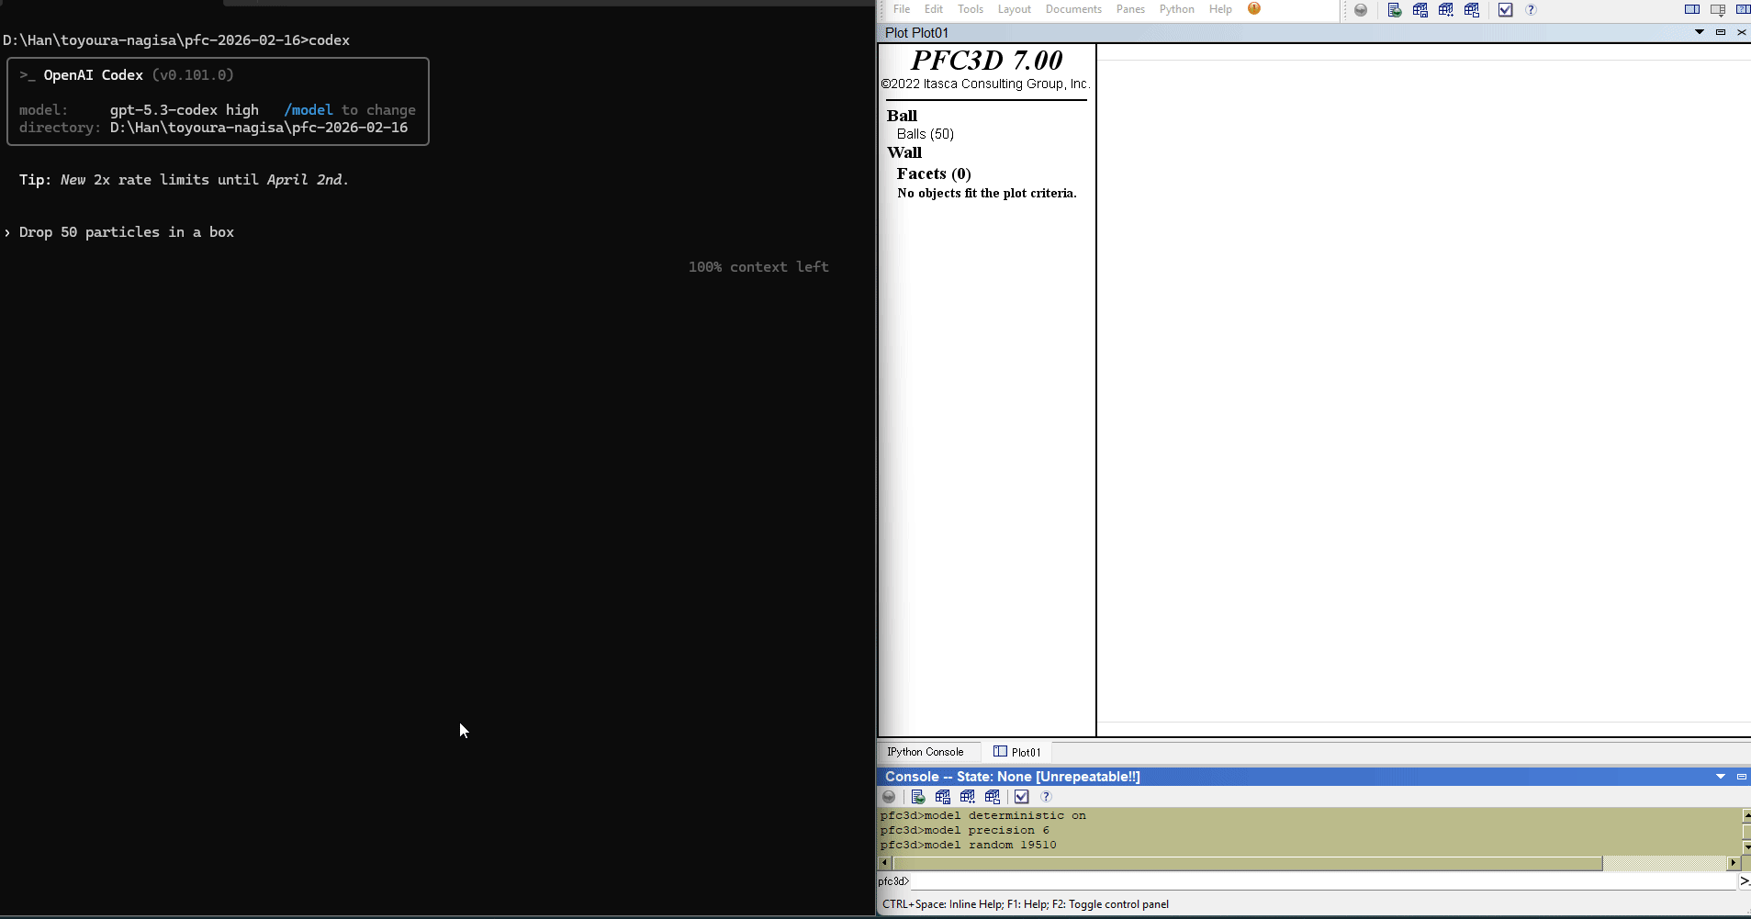Click the Codex prompt 'Drop 50 particles in a box'
This screenshot has height=919, width=1751.
click(127, 232)
